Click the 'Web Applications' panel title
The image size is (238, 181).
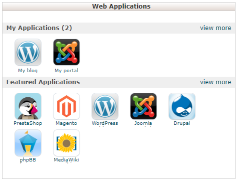121,7
